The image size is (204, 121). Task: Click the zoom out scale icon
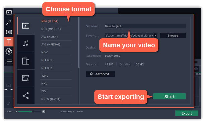click(16, 111)
